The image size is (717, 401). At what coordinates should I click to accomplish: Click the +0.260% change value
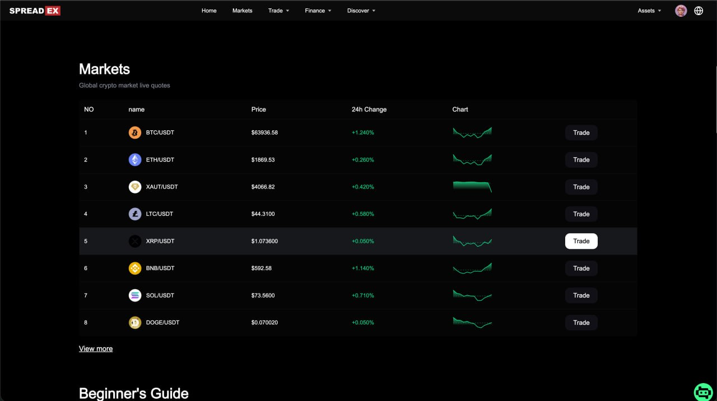[363, 160]
